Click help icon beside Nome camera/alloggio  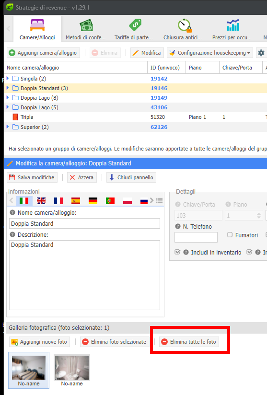pos(12,213)
